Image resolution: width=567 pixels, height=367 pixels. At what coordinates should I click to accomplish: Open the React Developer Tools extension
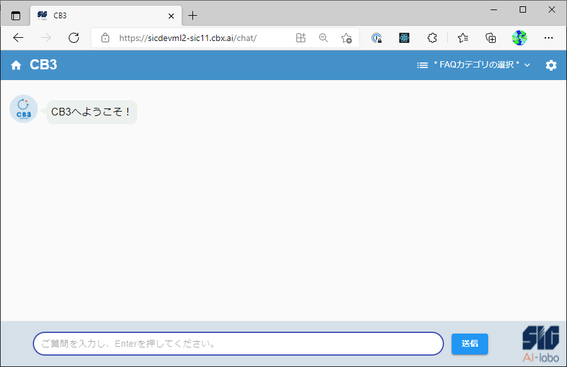point(404,38)
